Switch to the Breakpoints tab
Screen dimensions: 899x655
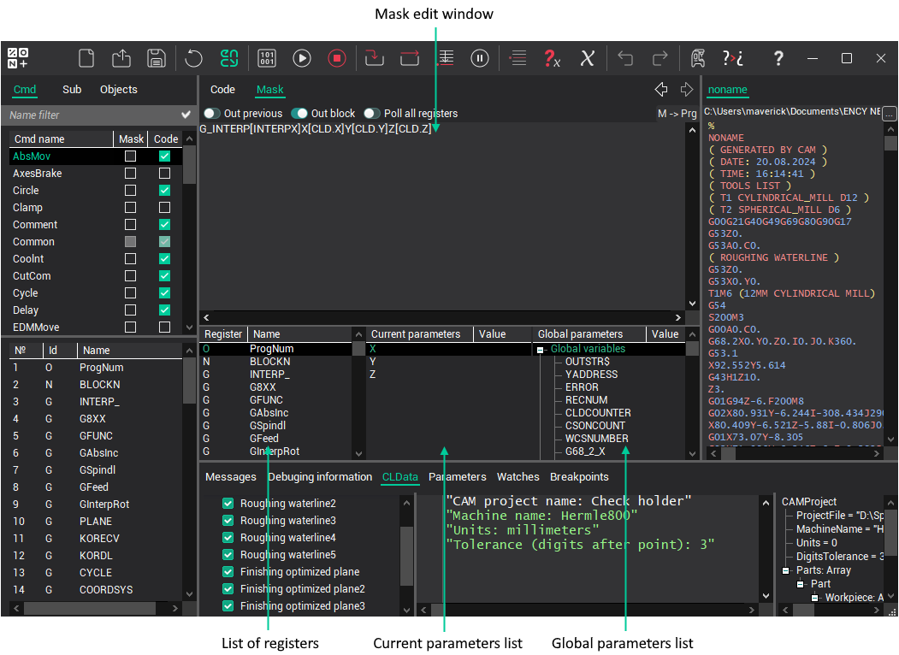(579, 477)
